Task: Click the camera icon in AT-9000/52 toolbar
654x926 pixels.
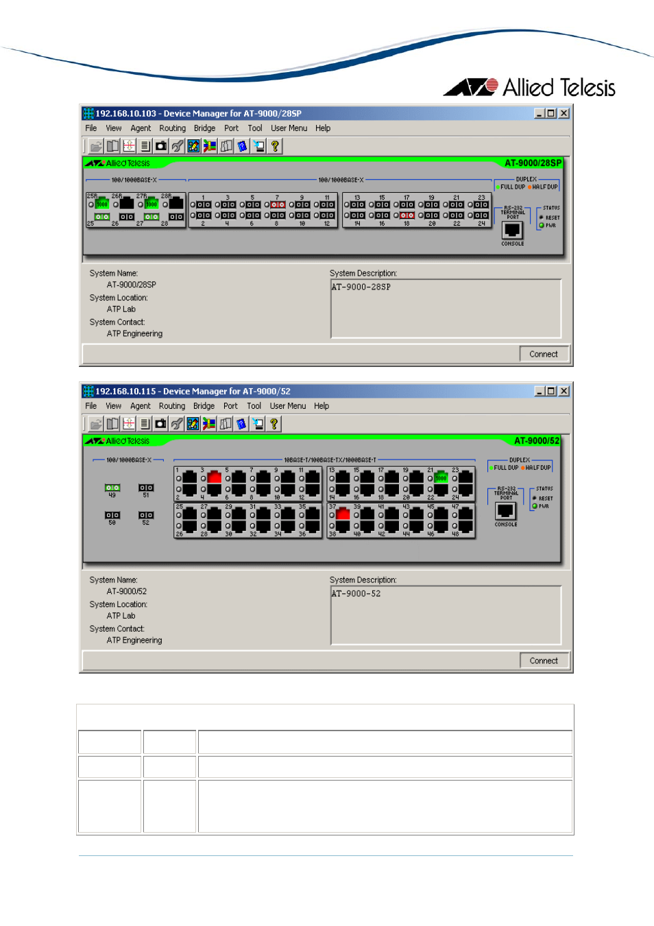Action: [x=161, y=424]
